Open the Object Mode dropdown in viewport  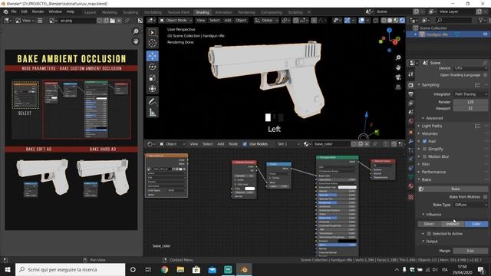click(x=176, y=21)
